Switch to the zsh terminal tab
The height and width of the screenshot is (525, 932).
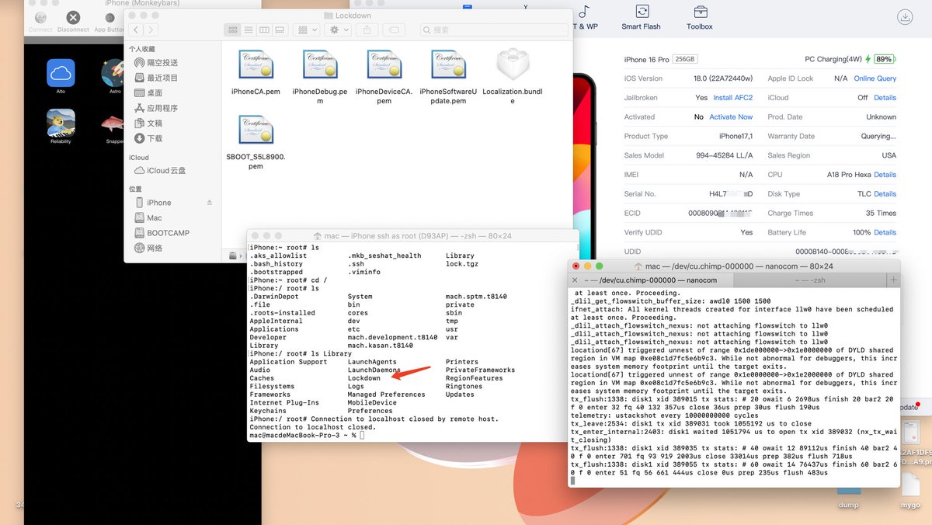[812, 280]
